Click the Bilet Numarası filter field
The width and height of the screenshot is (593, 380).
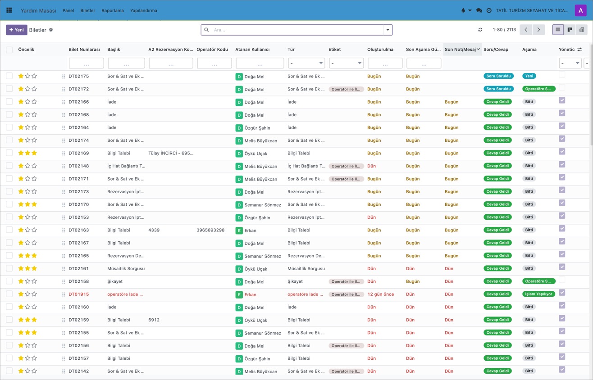tap(87, 63)
